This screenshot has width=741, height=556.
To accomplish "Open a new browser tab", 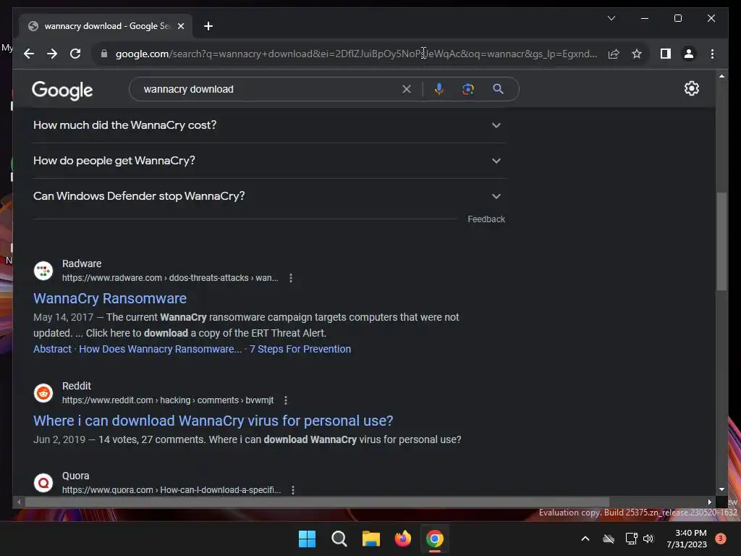I will pos(208,26).
